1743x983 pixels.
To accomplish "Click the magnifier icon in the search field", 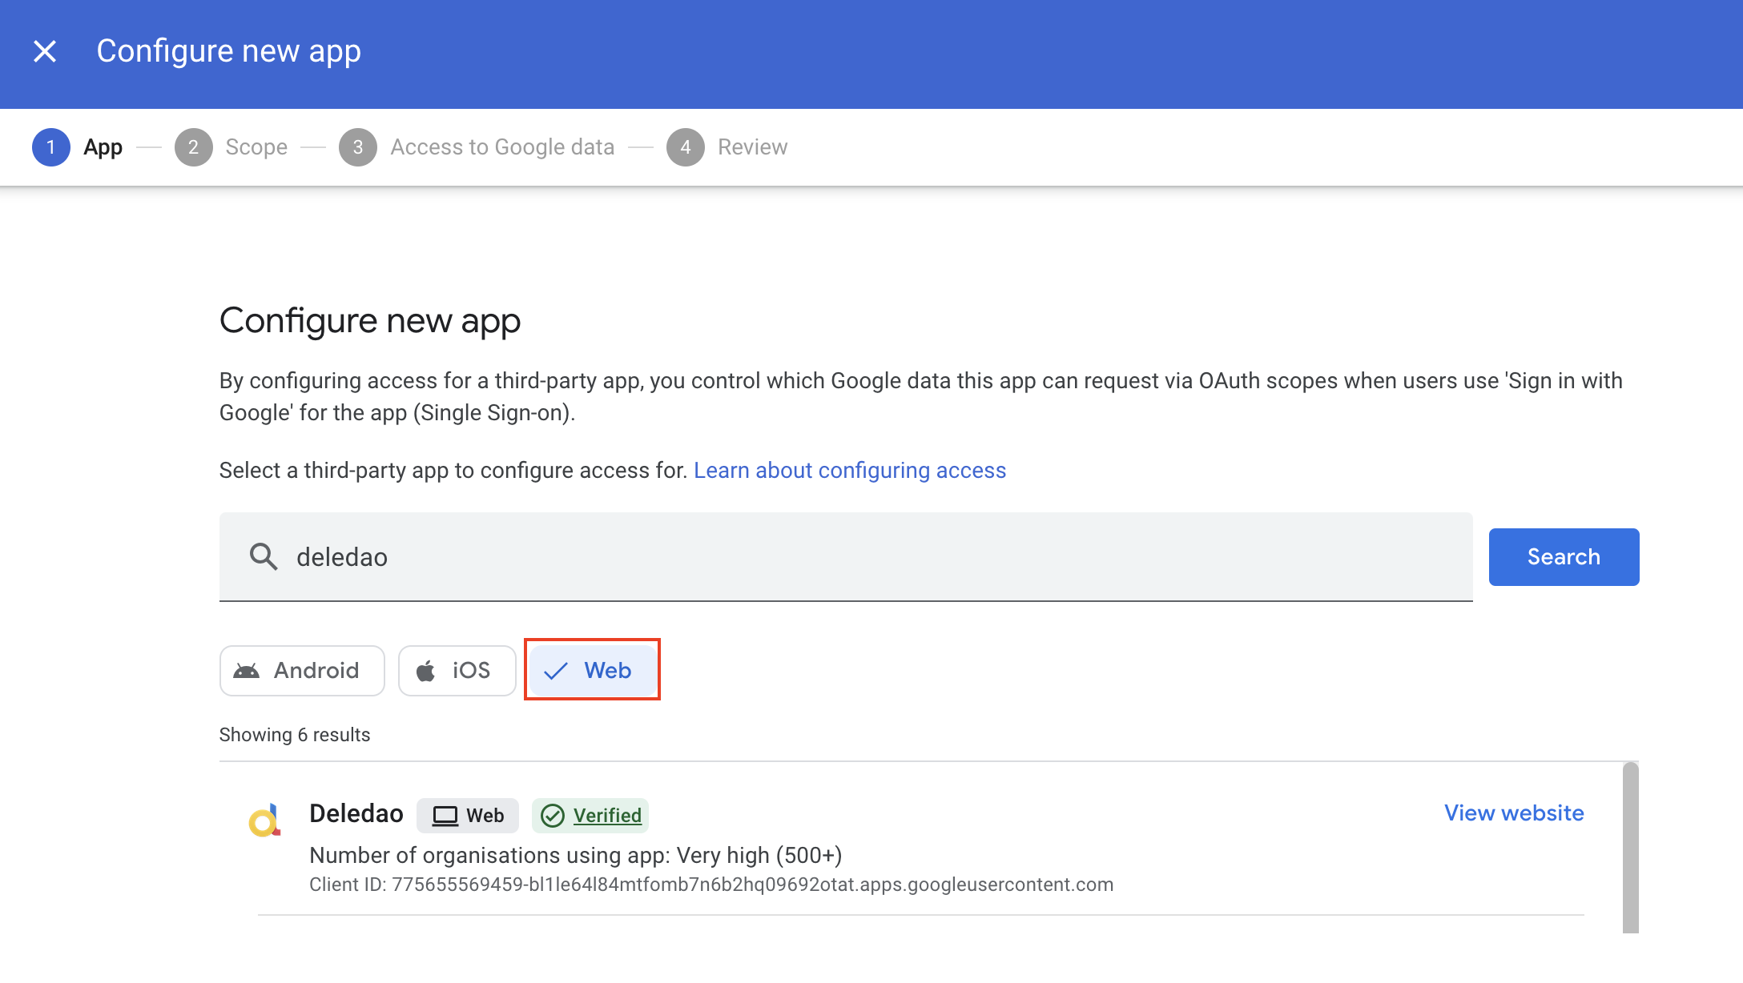I will pos(264,556).
